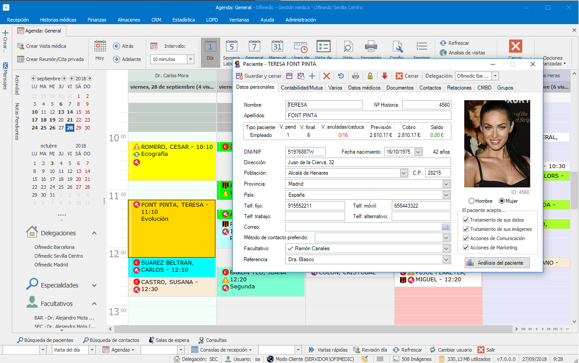Expand the Especialidades section

pyautogui.click(x=94, y=285)
